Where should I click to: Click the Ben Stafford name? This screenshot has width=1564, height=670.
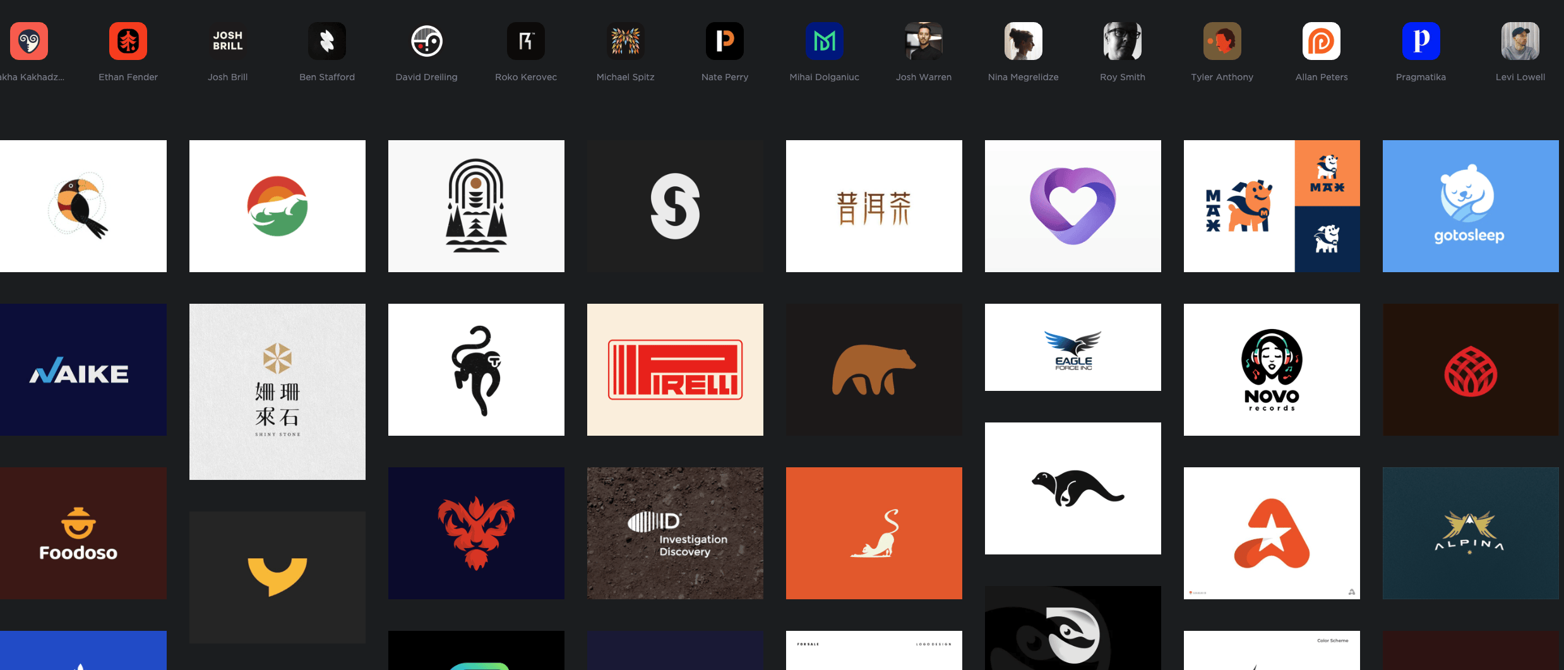327,77
